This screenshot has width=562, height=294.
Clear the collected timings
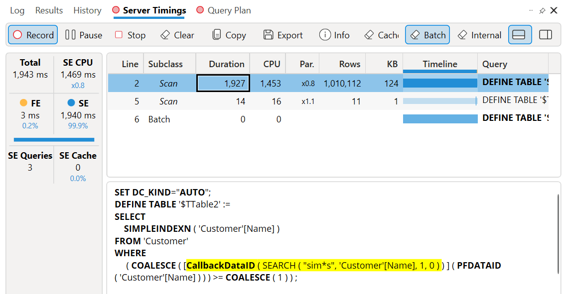[177, 35]
